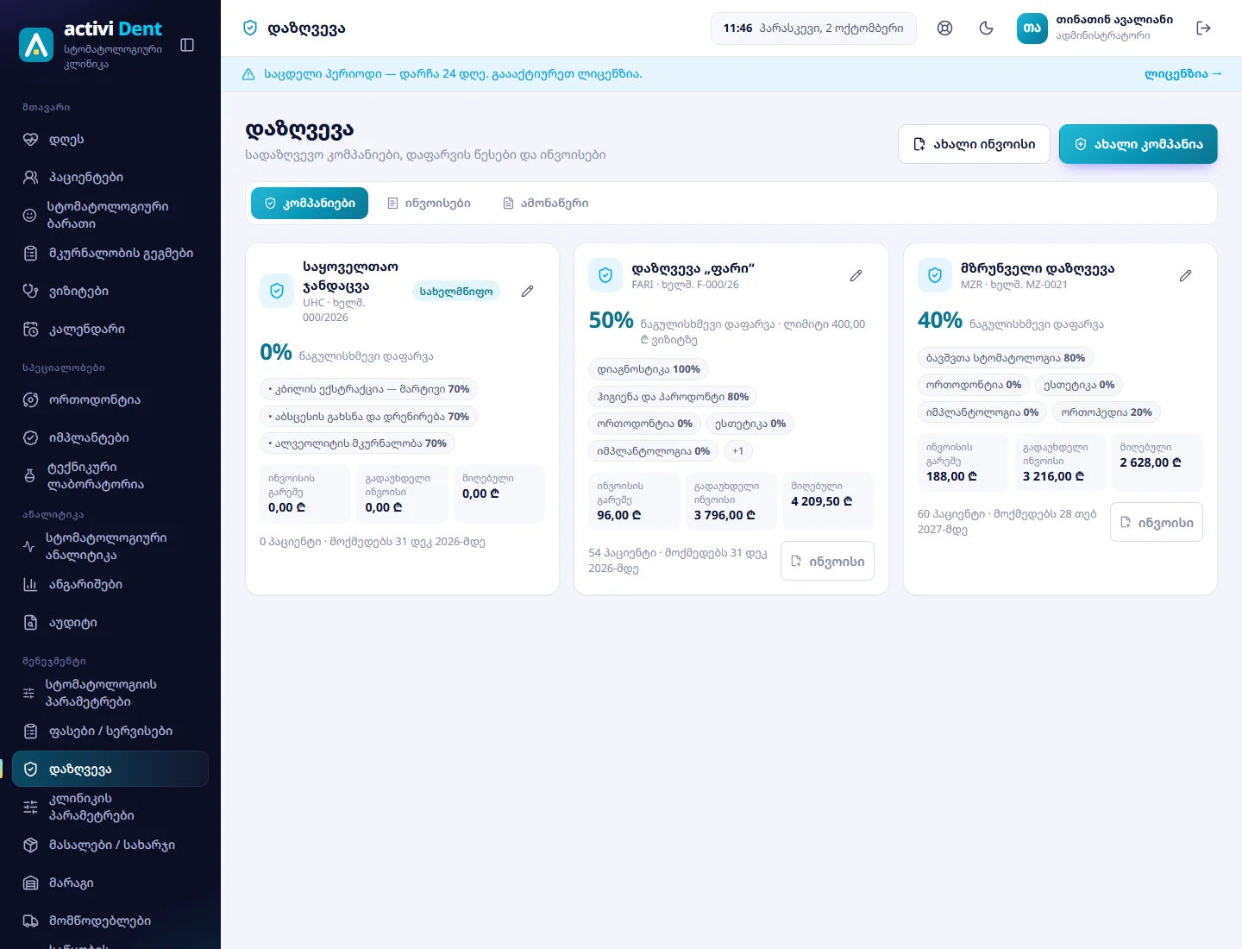Edit მზრუნველი დაზღვევა pencil icon
The width and height of the screenshot is (1242, 949).
pyautogui.click(x=1186, y=275)
